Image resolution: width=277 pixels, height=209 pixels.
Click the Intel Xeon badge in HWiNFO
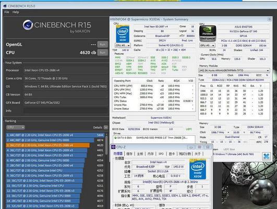[123, 34]
